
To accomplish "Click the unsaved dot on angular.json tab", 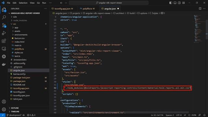I will [118, 9].
